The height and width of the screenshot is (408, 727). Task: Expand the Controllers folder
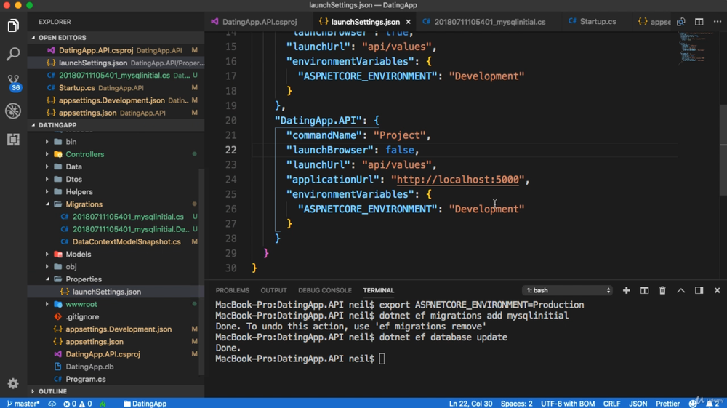point(84,154)
